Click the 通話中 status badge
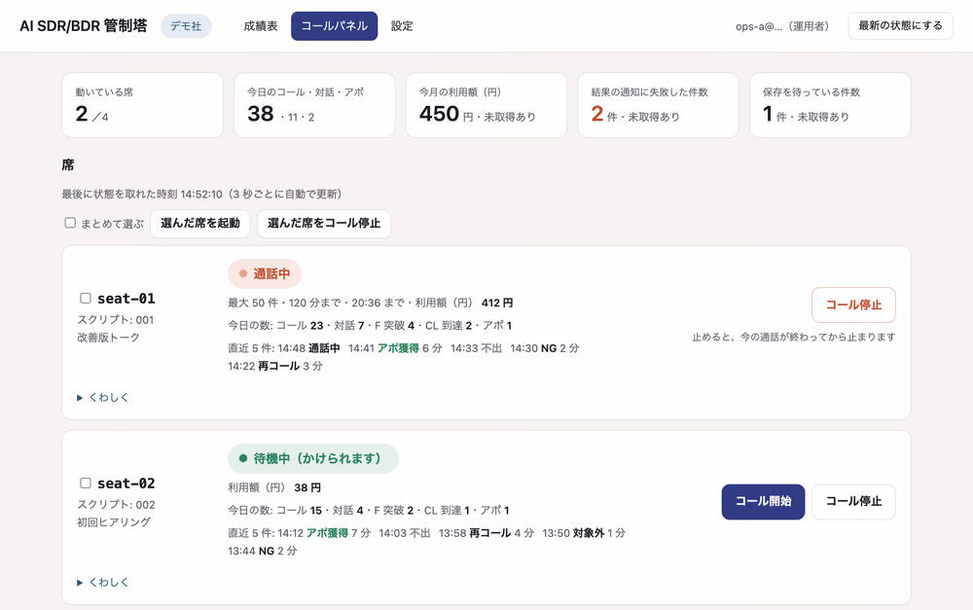The height and width of the screenshot is (610, 973). tap(265, 273)
